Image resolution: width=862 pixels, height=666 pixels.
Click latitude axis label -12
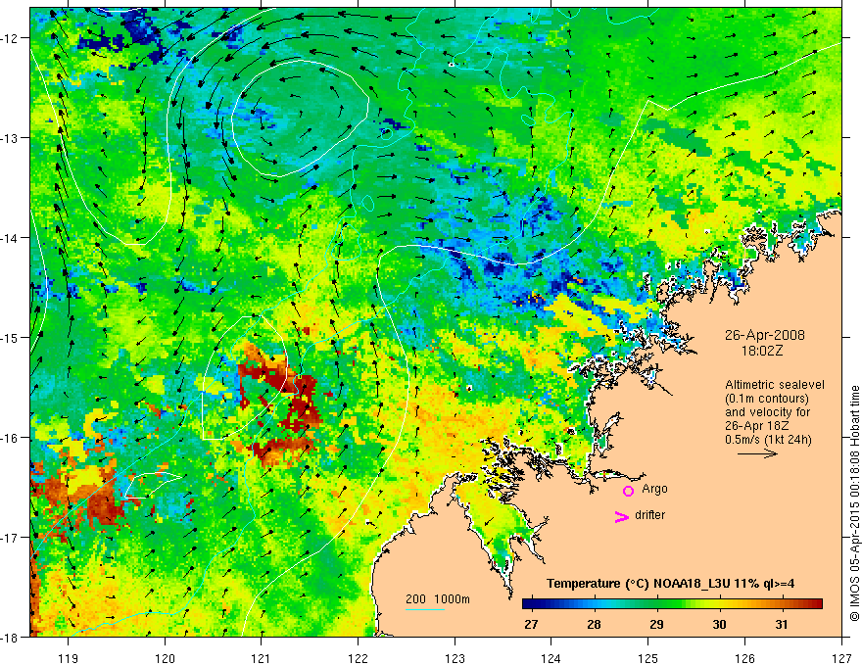click(x=10, y=38)
